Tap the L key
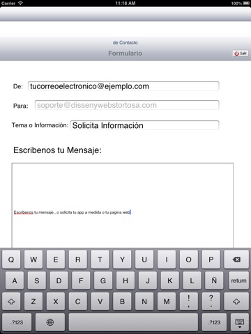 click(x=192, y=280)
